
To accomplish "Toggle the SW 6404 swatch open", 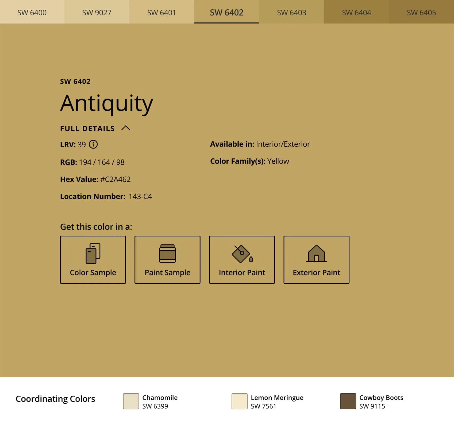I will click(356, 12).
